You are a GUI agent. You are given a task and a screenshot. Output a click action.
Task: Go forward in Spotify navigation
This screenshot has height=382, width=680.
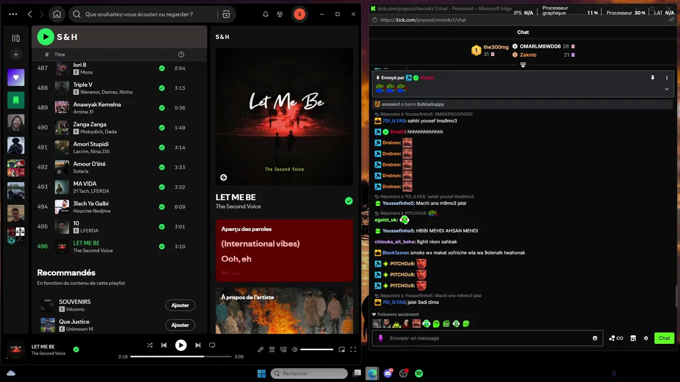pos(41,14)
